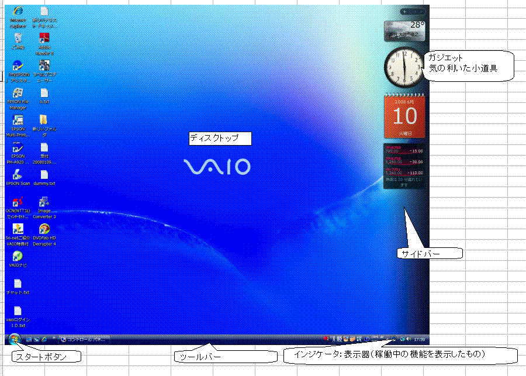Launch EPSON Scan desktop shortcut
This screenshot has height=376, width=526.
coord(18,174)
